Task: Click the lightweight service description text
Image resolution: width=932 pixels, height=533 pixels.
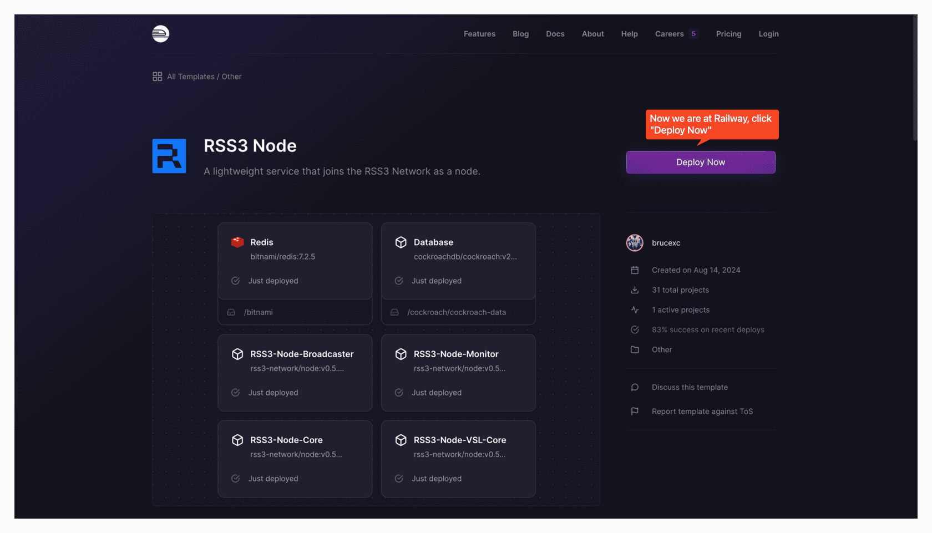Action: pyautogui.click(x=342, y=171)
